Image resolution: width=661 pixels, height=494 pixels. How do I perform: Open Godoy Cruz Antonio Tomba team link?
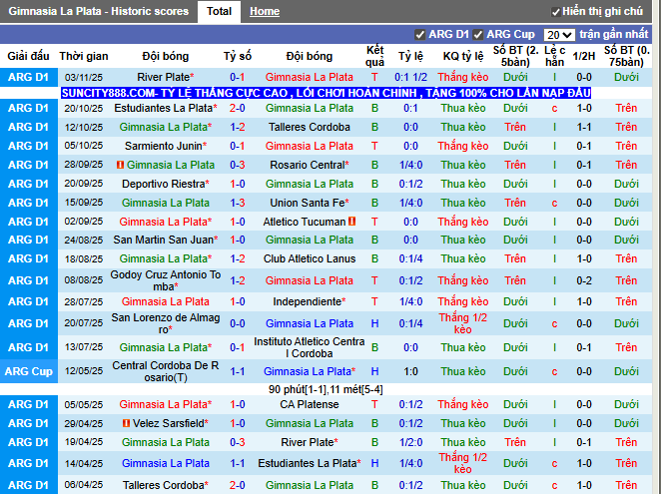pyautogui.click(x=166, y=280)
